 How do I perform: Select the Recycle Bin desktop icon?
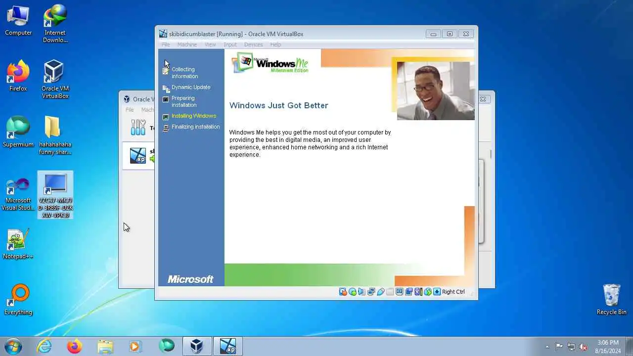(x=612, y=300)
